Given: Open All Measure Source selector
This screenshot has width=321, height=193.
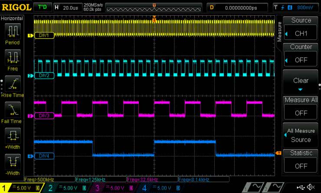Looking at the screenshot, I should coord(301,135).
